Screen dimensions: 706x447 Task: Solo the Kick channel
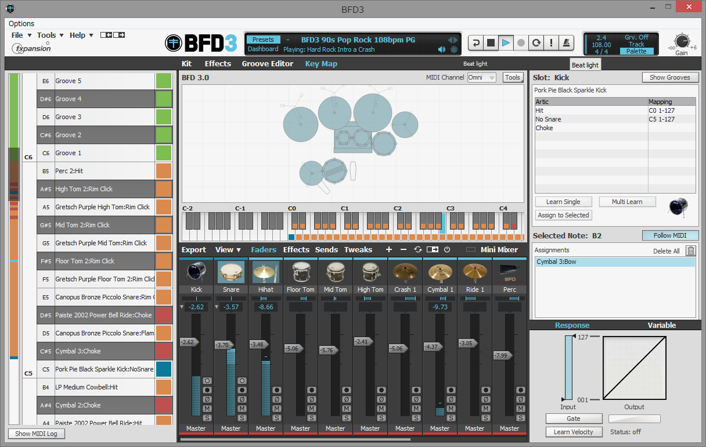click(x=207, y=418)
